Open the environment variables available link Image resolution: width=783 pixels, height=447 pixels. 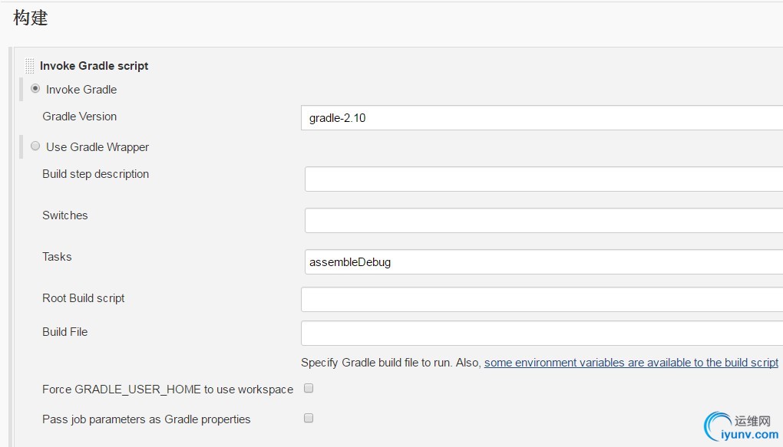click(631, 363)
